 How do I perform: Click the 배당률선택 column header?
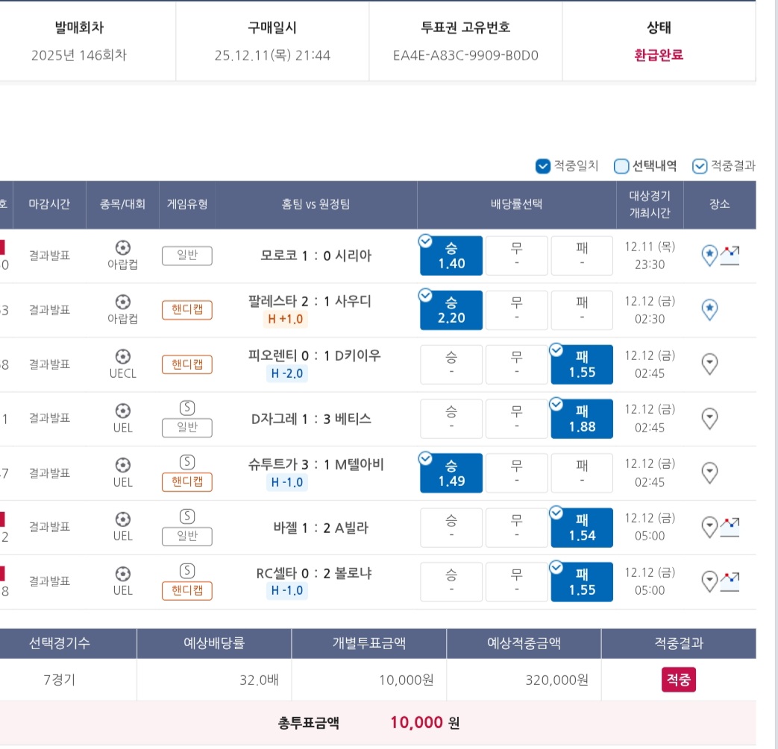point(516,204)
